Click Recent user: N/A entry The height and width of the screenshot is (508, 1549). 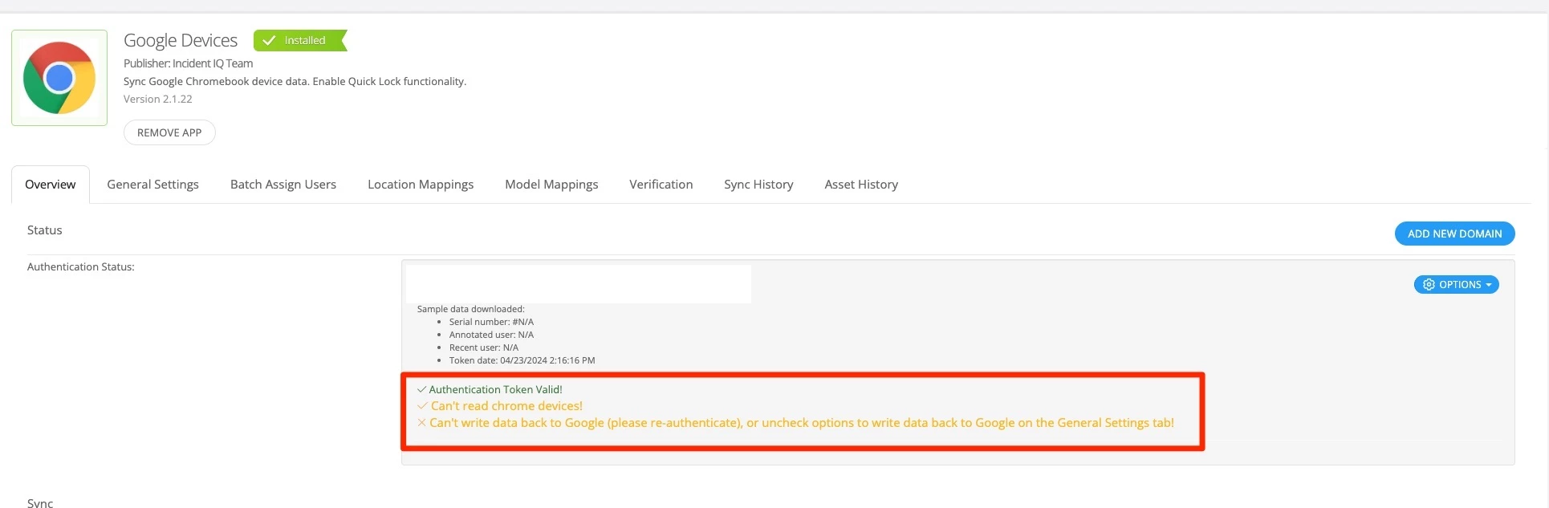pos(484,347)
